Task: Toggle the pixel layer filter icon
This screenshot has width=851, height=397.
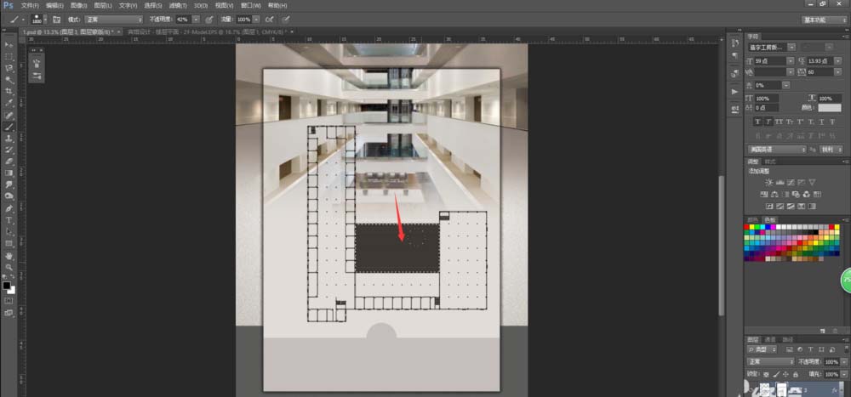Action: [x=789, y=349]
